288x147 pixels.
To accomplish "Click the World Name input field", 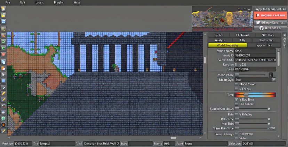I will coord(255,51).
